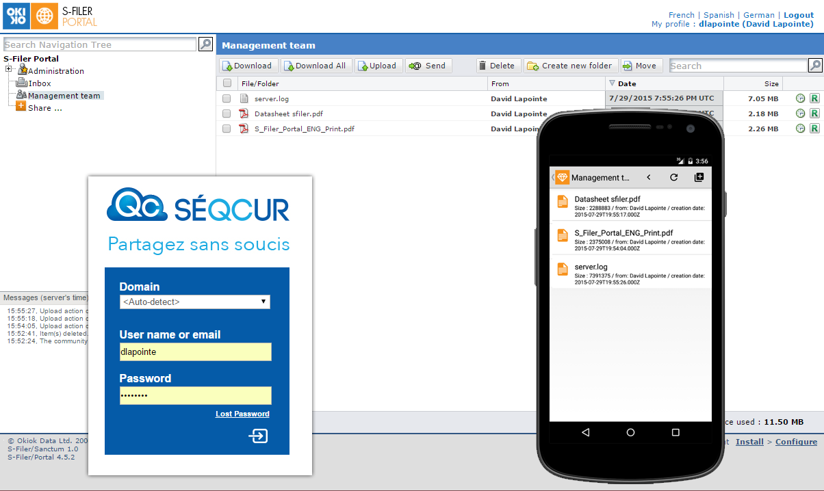Click the file list search magnifier icon
The height and width of the screenshot is (491, 824).
(x=815, y=66)
